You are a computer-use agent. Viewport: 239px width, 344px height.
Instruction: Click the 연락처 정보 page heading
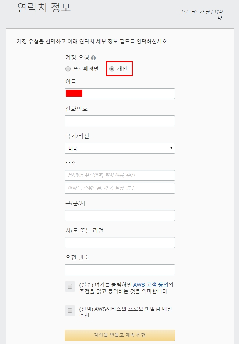44,8
